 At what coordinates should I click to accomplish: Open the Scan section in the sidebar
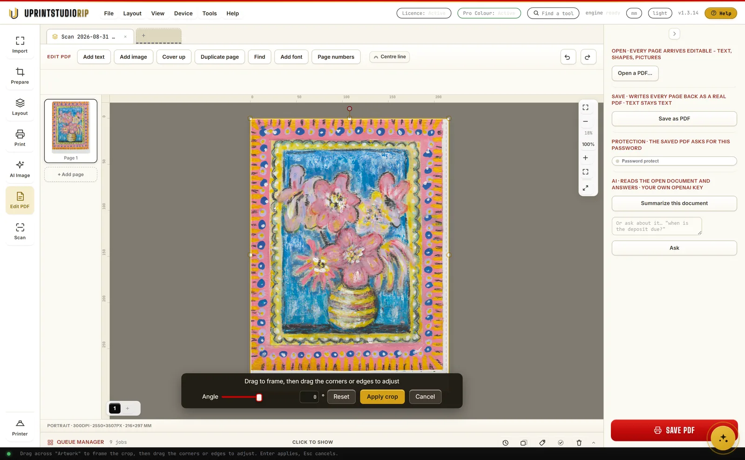coord(20,231)
